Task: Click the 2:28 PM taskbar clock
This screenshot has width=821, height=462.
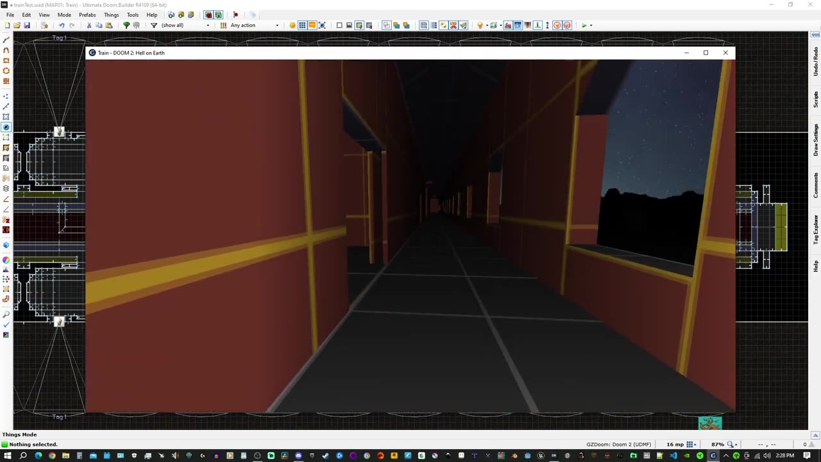Action: pos(785,456)
